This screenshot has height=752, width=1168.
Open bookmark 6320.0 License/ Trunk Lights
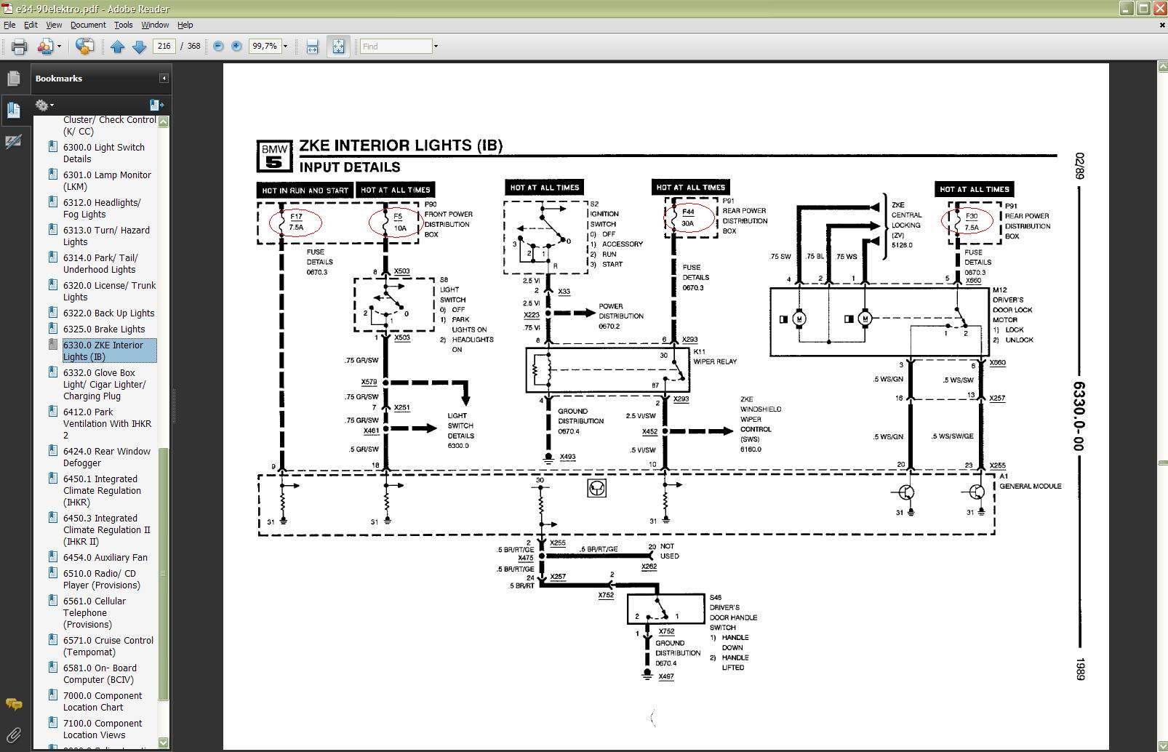(x=109, y=291)
